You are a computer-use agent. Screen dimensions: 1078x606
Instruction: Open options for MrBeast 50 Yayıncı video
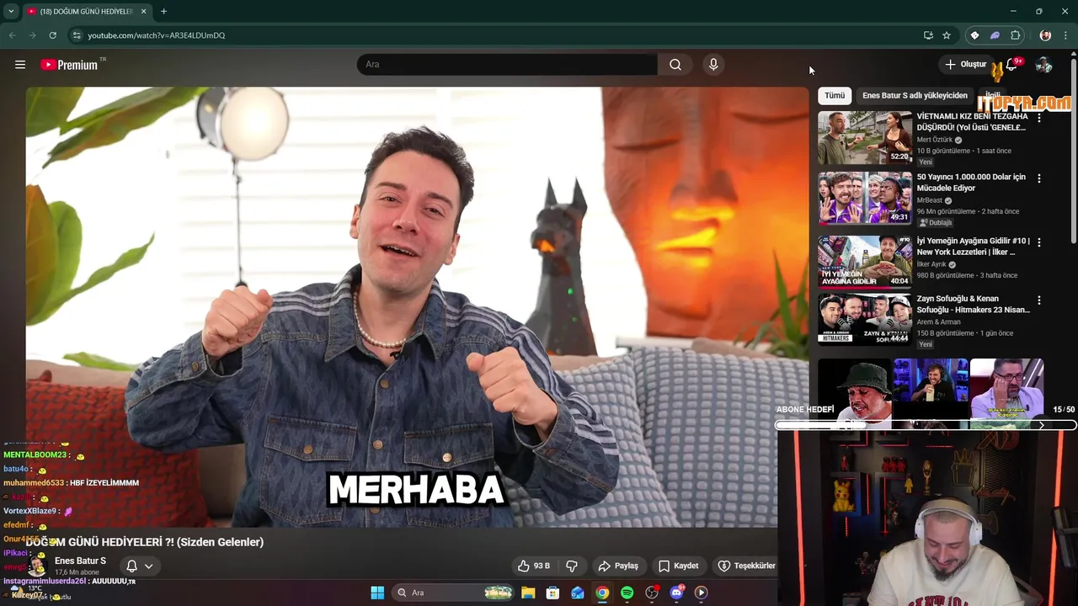1039,178
